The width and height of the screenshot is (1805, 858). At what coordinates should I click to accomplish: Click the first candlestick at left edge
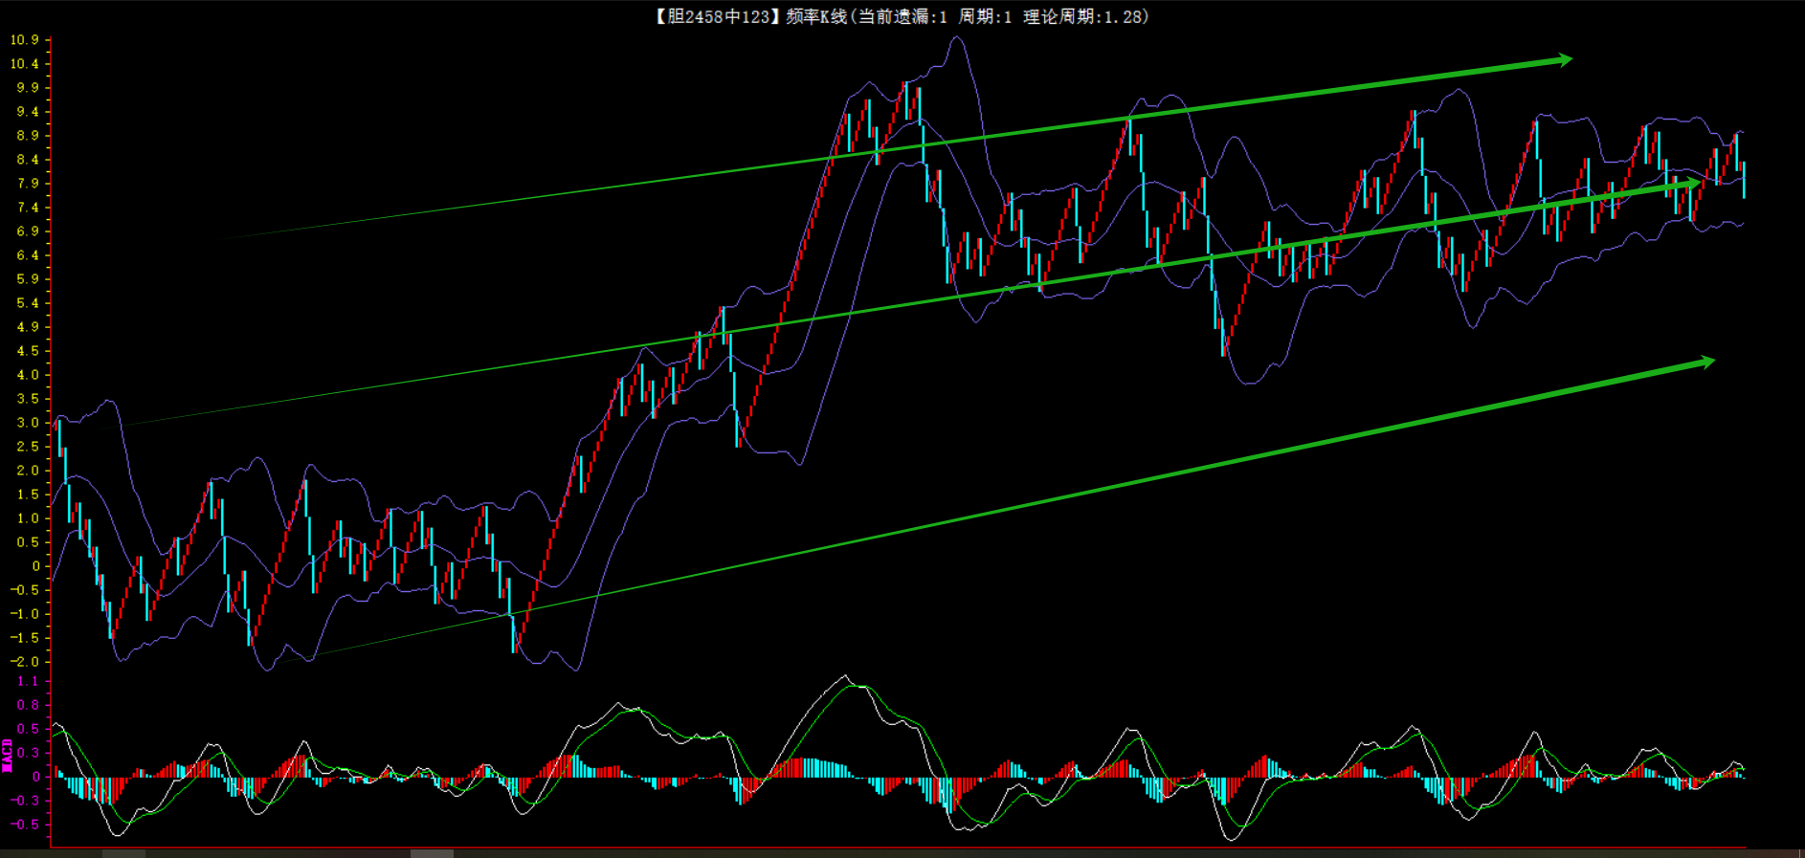pyautogui.click(x=59, y=436)
